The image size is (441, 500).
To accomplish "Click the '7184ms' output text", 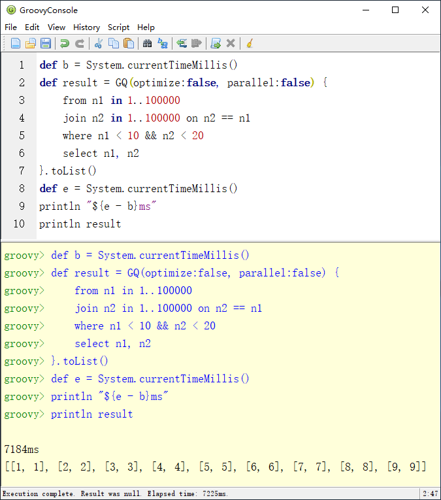I will (22, 449).
